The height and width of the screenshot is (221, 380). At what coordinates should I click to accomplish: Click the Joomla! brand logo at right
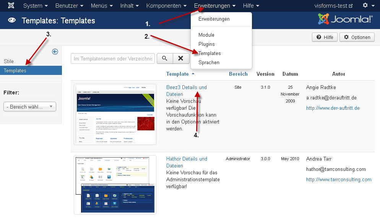(345, 19)
